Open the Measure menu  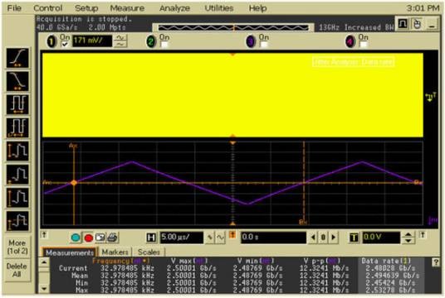point(127,8)
